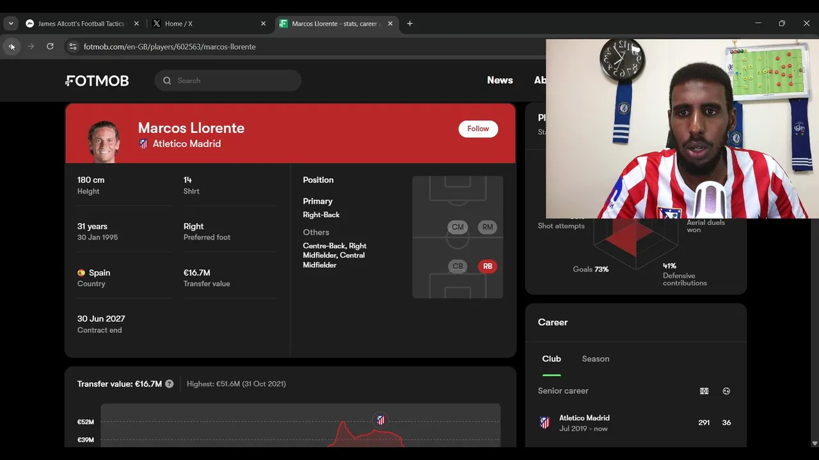Select the highlighted RB position badge
This screenshot has width=819, height=460.
point(488,266)
